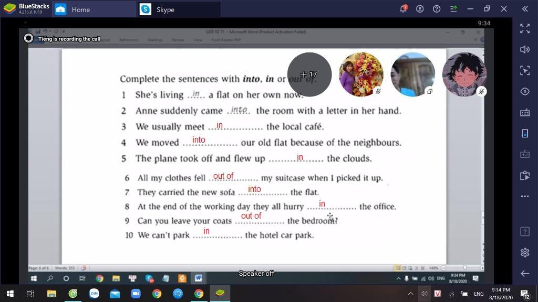The height and width of the screenshot is (302, 538).
Task: Open the macro recorder icon in sidebar
Action: click(x=525, y=155)
